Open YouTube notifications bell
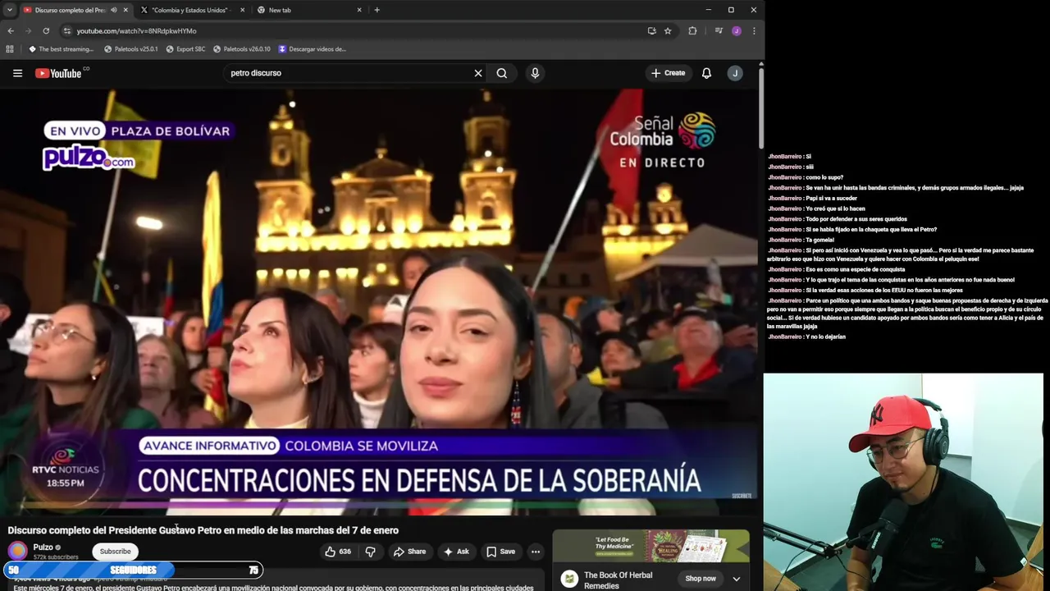Image resolution: width=1050 pixels, height=591 pixels. [706, 73]
